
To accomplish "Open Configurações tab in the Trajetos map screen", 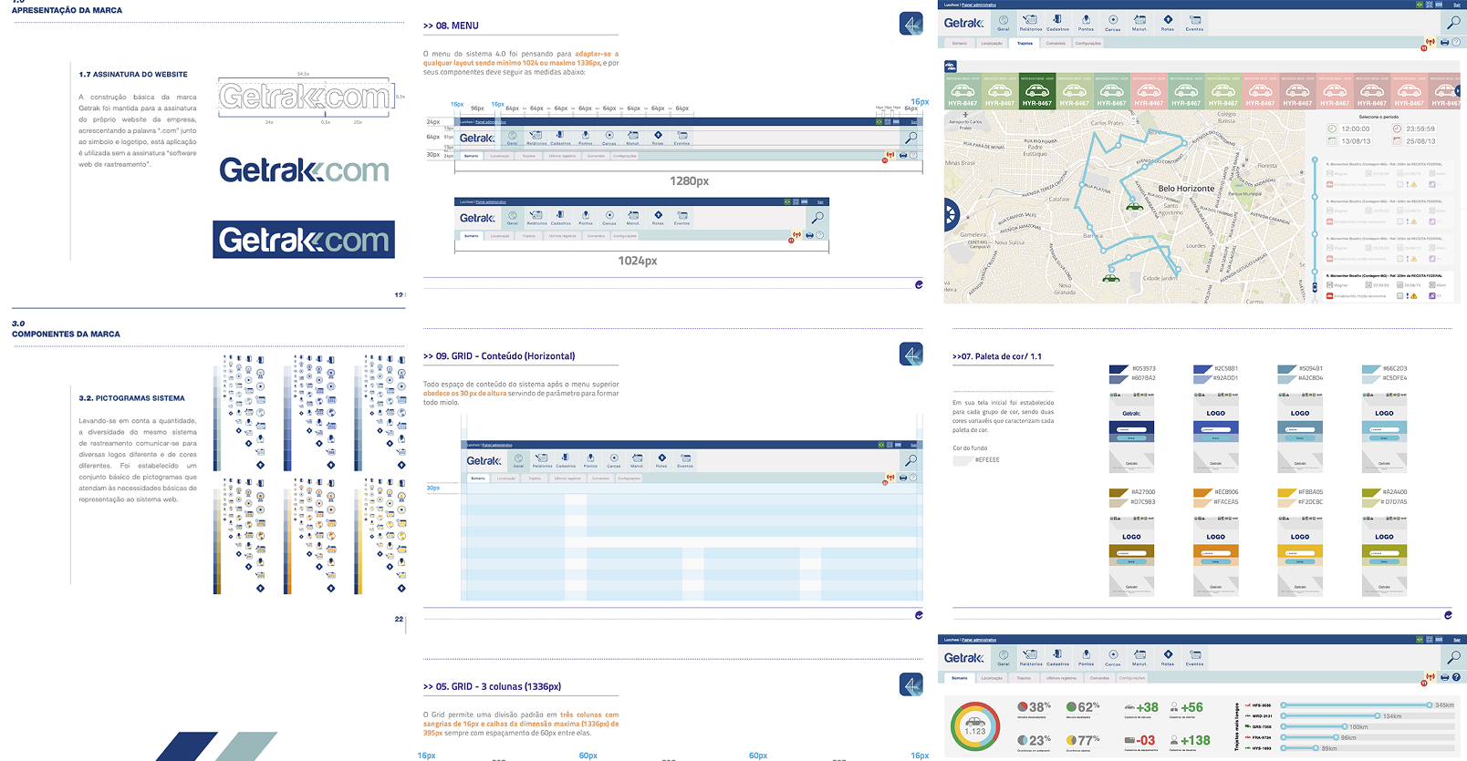I will (x=1087, y=43).
